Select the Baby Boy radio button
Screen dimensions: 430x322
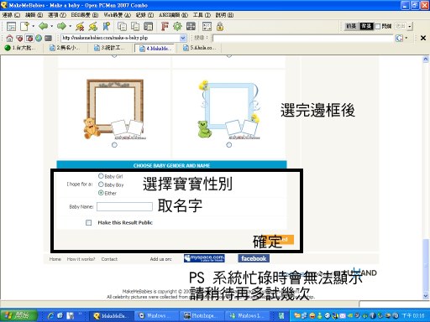(x=101, y=184)
